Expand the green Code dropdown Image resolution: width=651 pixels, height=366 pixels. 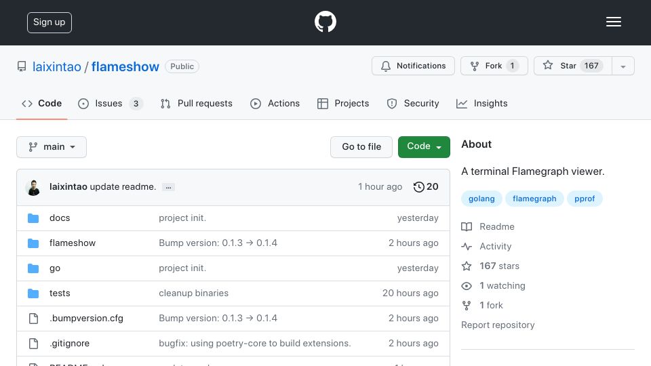(424, 146)
